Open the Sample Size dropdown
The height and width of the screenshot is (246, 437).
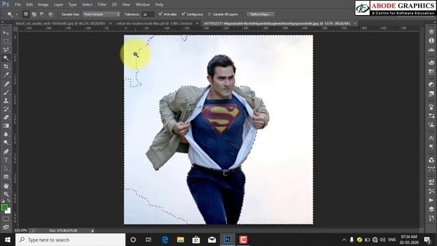[x=101, y=14]
